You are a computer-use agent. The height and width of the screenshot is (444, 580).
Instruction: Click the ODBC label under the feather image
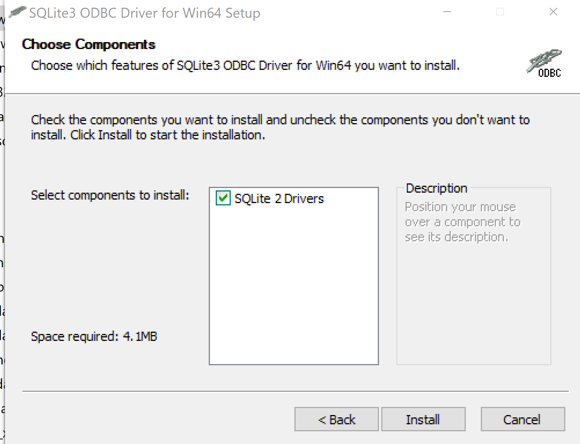[x=549, y=73]
